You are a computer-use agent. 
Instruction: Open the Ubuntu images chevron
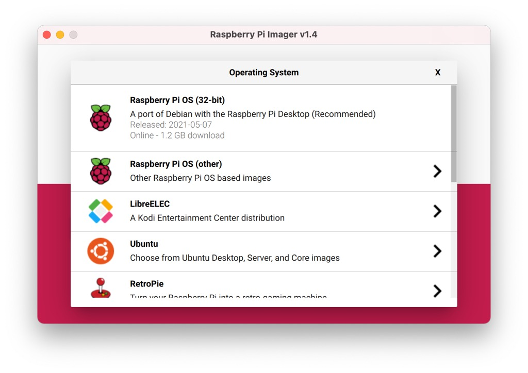click(x=437, y=251)
